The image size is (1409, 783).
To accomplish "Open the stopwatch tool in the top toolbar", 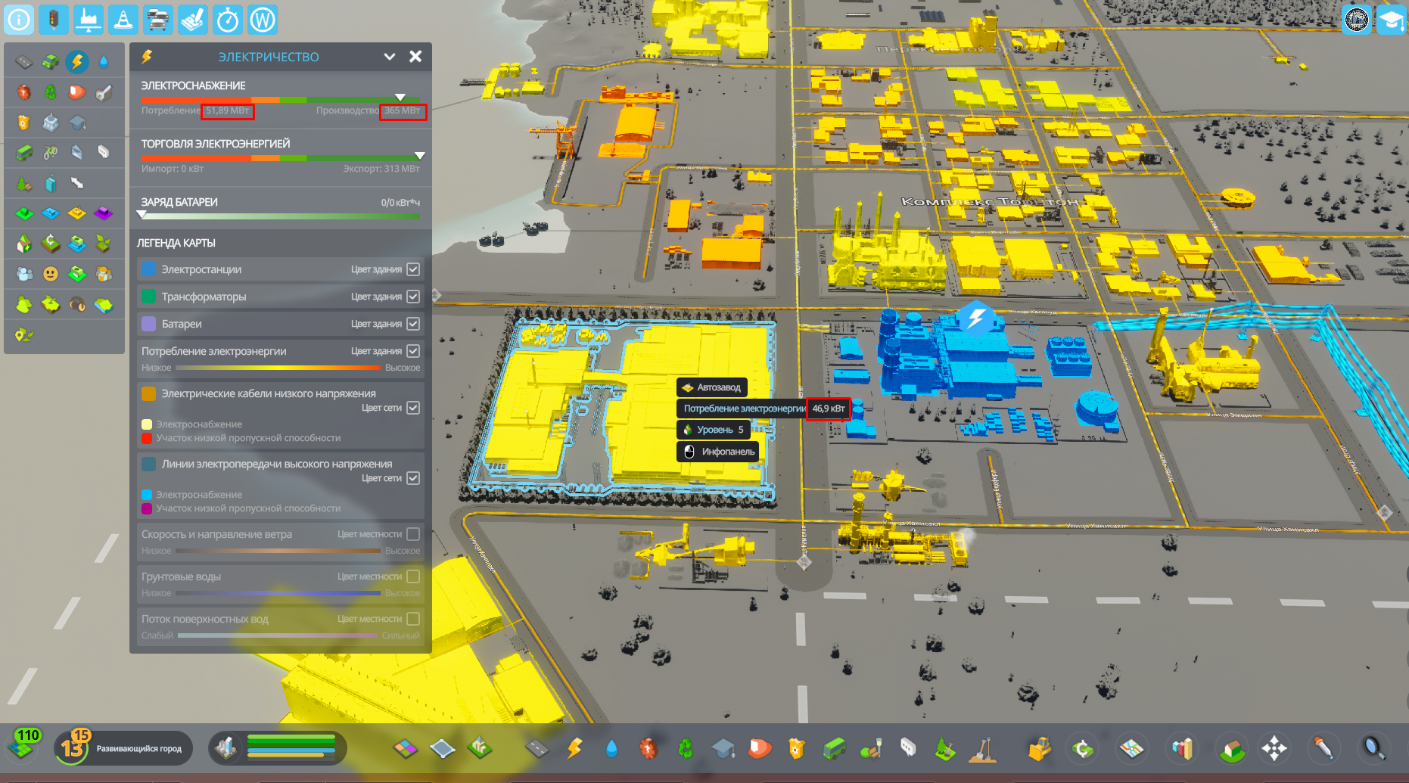I will click(229, 20).
